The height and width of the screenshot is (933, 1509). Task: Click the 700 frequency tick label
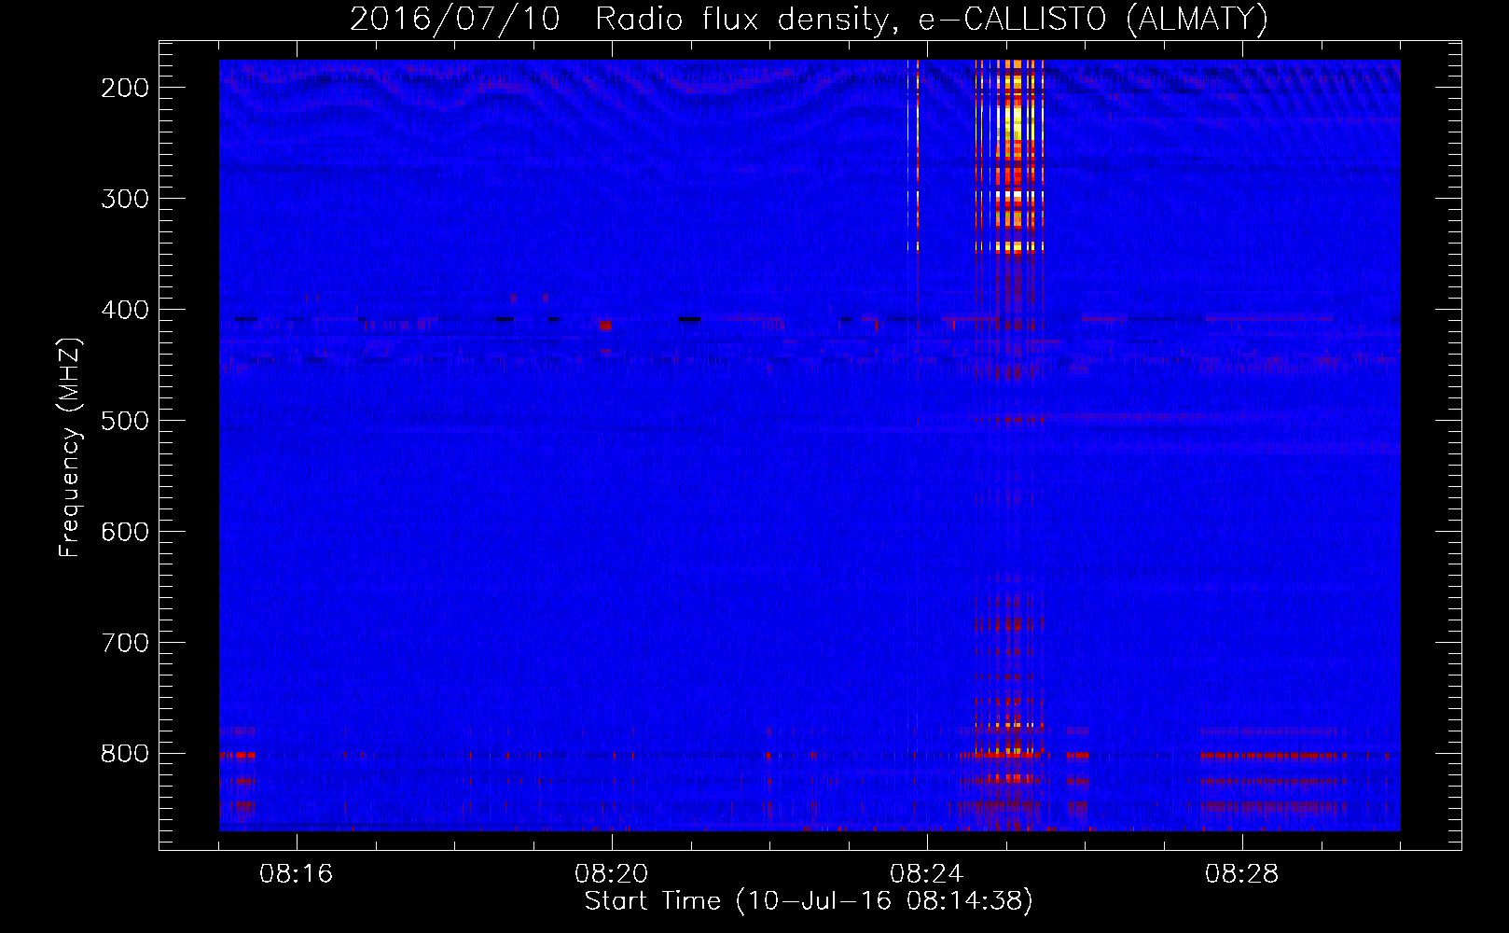125,643
